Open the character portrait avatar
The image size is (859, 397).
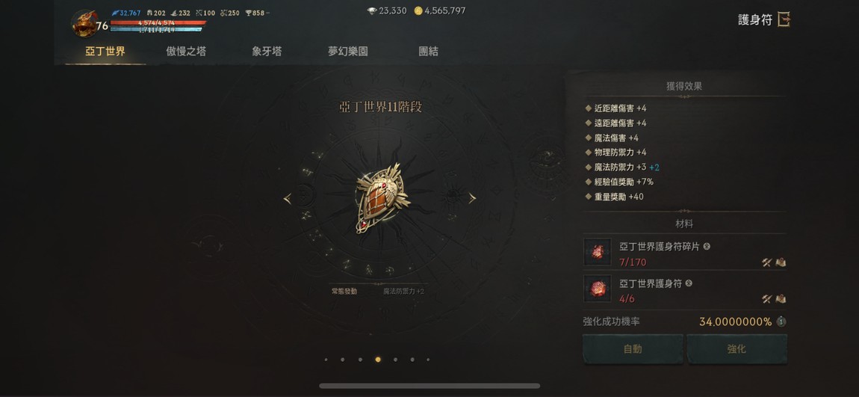point(85,24)
